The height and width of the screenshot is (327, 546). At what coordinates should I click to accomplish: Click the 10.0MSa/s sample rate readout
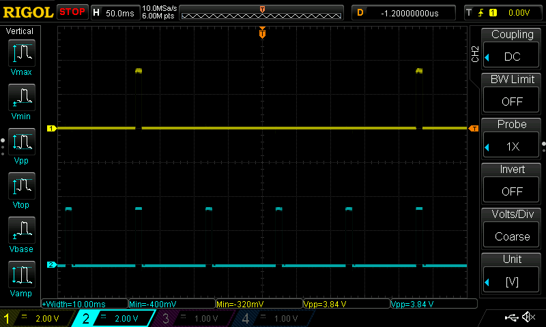click(x=160, y=8)
